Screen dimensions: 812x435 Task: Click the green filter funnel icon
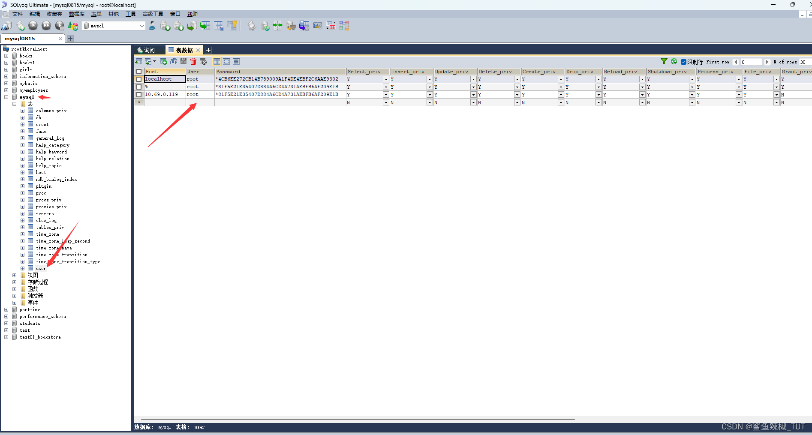664,61
